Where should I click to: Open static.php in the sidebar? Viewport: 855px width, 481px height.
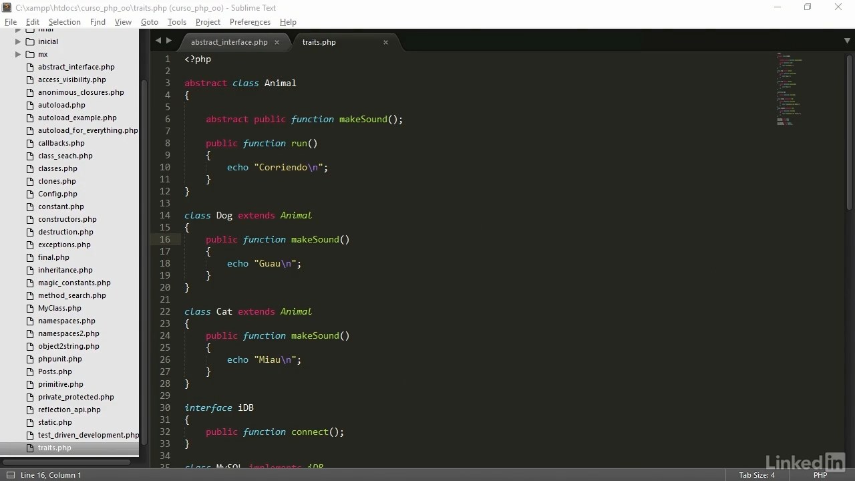point(55,422)
